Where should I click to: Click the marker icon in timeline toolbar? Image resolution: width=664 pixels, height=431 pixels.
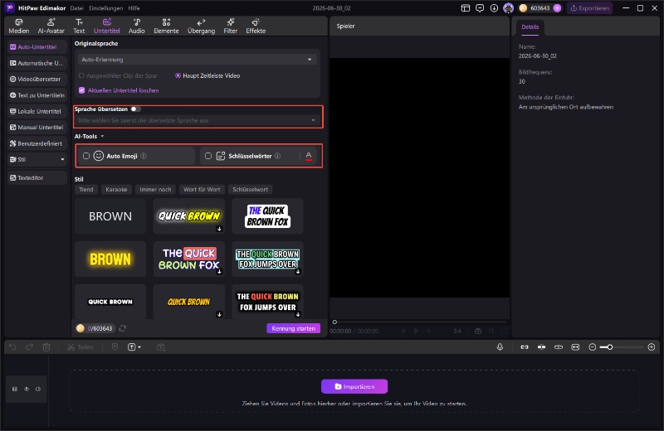(x=115, y=346)
